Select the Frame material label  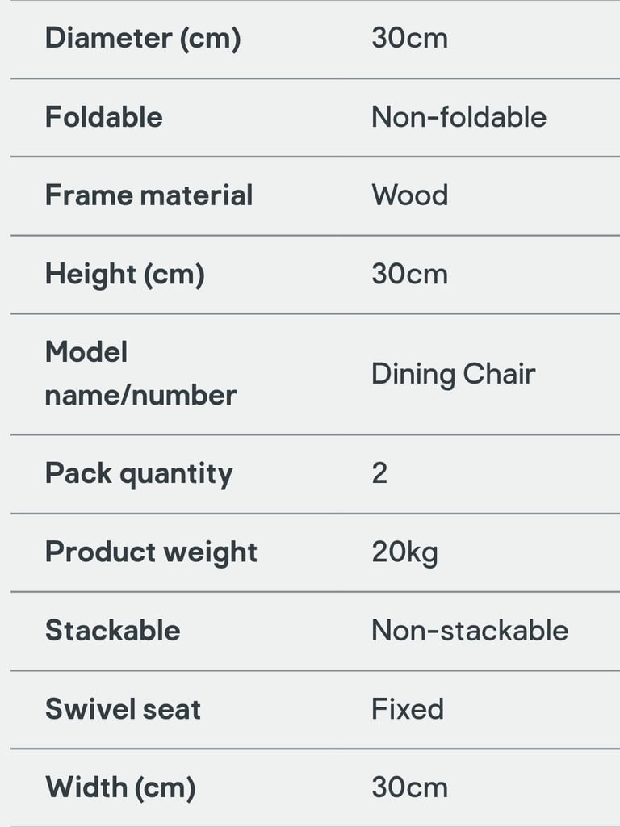click(x=149, y=195)
